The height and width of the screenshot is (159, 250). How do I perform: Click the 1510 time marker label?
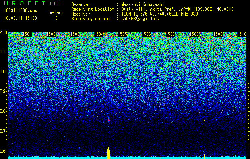point(242,34)
